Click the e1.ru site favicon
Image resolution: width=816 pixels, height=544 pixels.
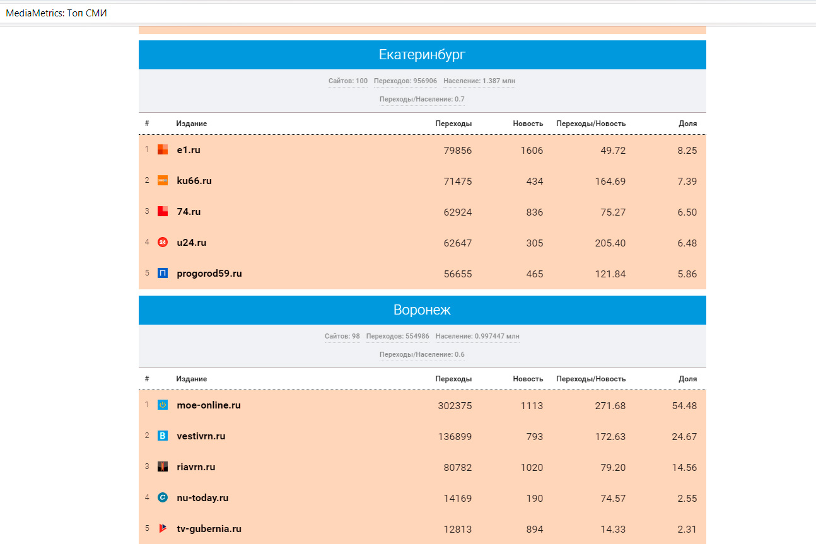(163, 149)
